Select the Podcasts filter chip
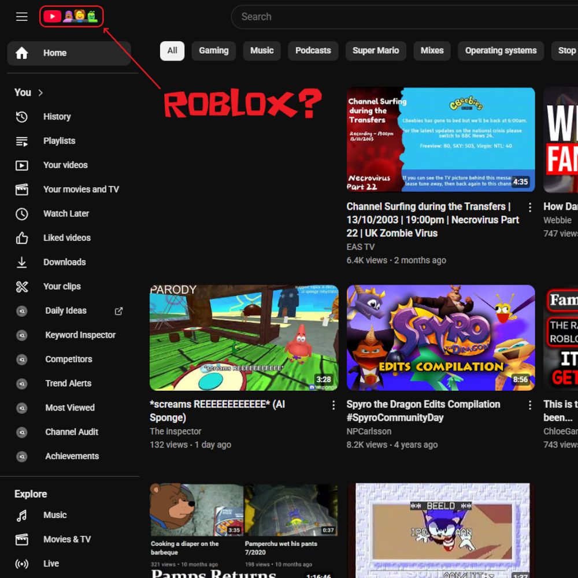This screenshot has height=578, width=578. point(313,51)
